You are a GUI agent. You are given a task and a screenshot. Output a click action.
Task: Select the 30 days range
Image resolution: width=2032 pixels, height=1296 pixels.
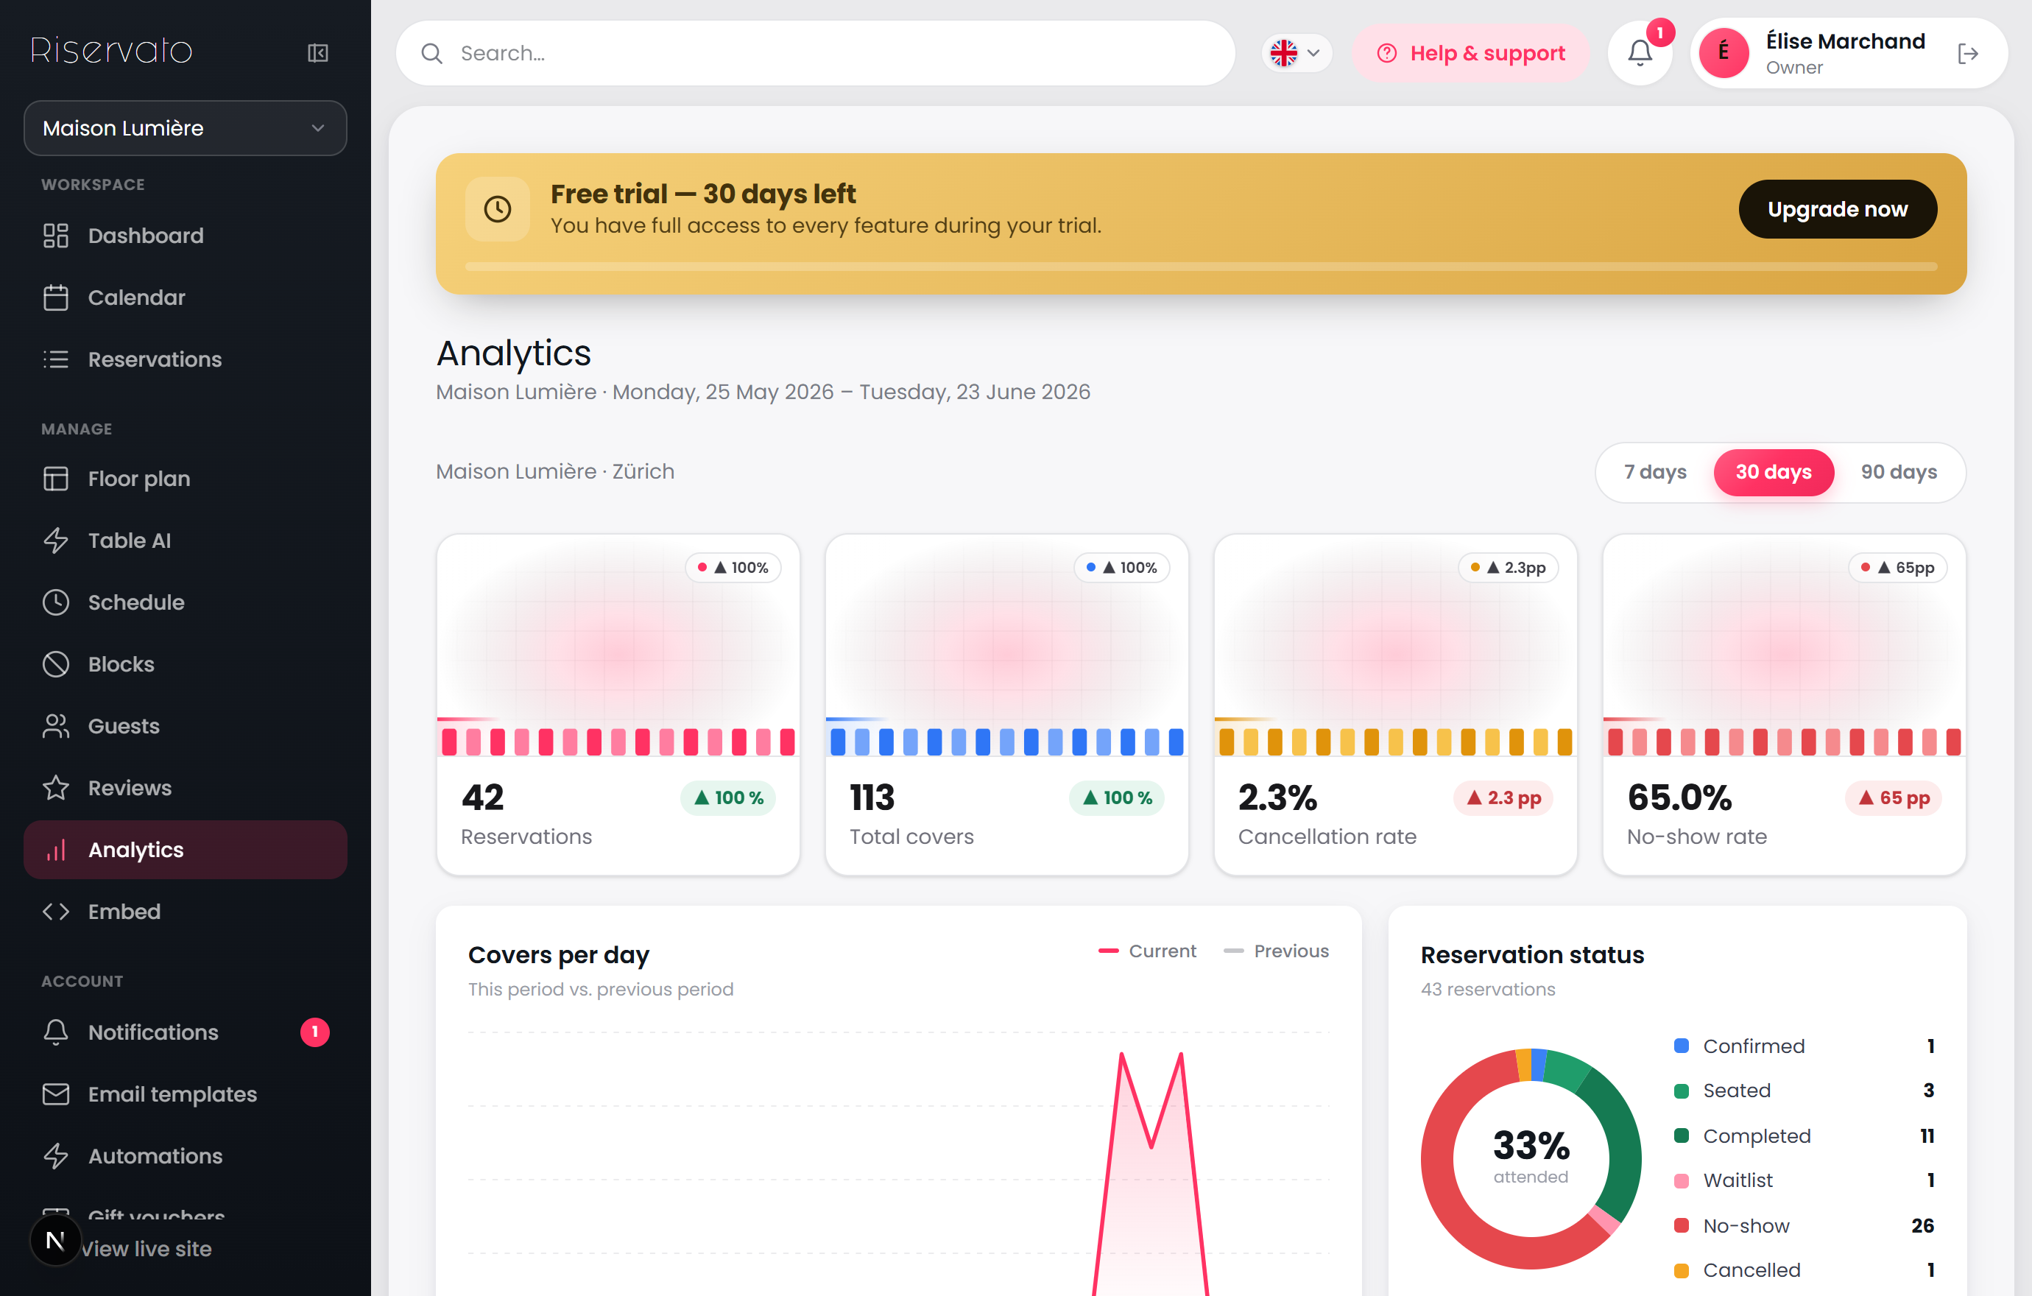click(x=1773, y=472)
